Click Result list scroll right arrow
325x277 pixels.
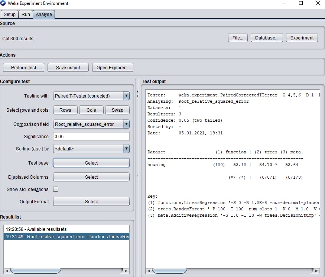point(126,271)
